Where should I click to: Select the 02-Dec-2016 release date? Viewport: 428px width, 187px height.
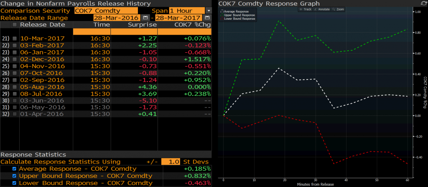coord(42,59)
